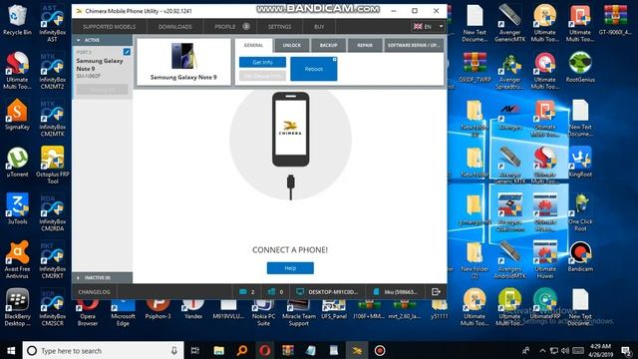The height and width of the screenshot is (359, 638).
Task: Open the notification center icon
Action: [627, 350]
